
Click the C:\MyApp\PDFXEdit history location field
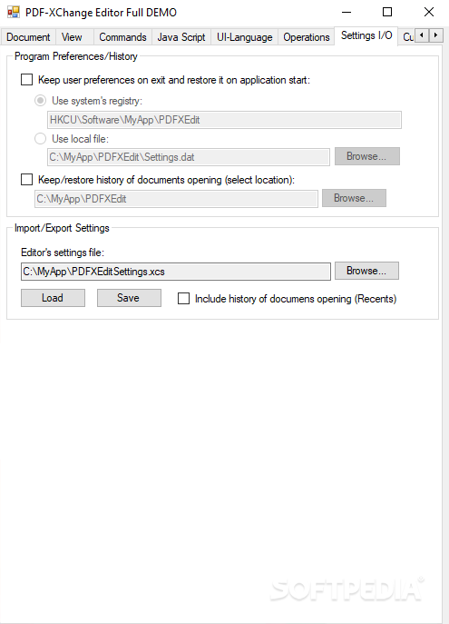176,199
